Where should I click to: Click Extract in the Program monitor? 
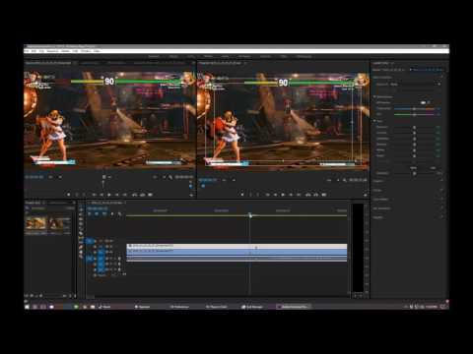click(x=315, y=195)
